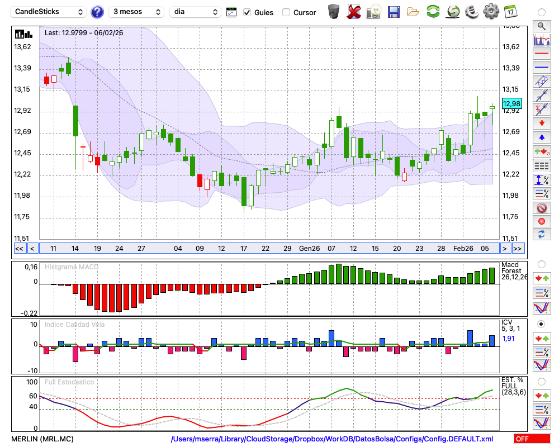This screenshot has height=447, width=559.
Task: Select the red horizontal line drawing tool
Action: [x=541, y=54]
